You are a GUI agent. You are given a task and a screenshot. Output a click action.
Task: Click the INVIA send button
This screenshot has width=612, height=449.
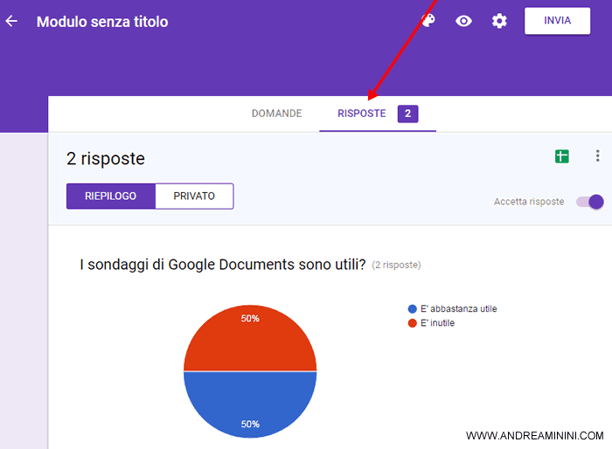point(558,21)
